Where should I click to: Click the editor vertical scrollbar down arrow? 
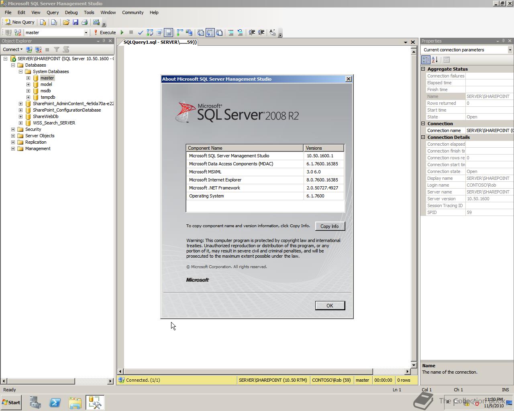tap(414, 366)
